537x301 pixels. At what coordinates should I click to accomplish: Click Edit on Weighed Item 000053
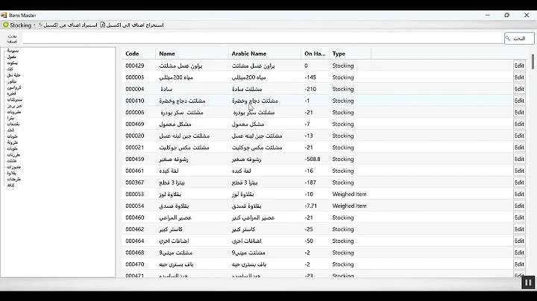tap(519, 194)
